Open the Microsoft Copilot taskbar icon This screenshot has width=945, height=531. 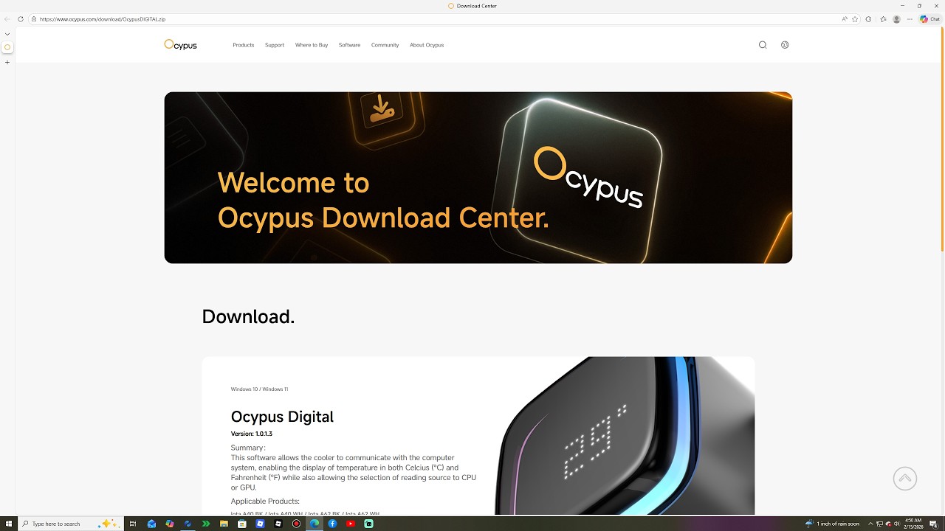[170, 524]
